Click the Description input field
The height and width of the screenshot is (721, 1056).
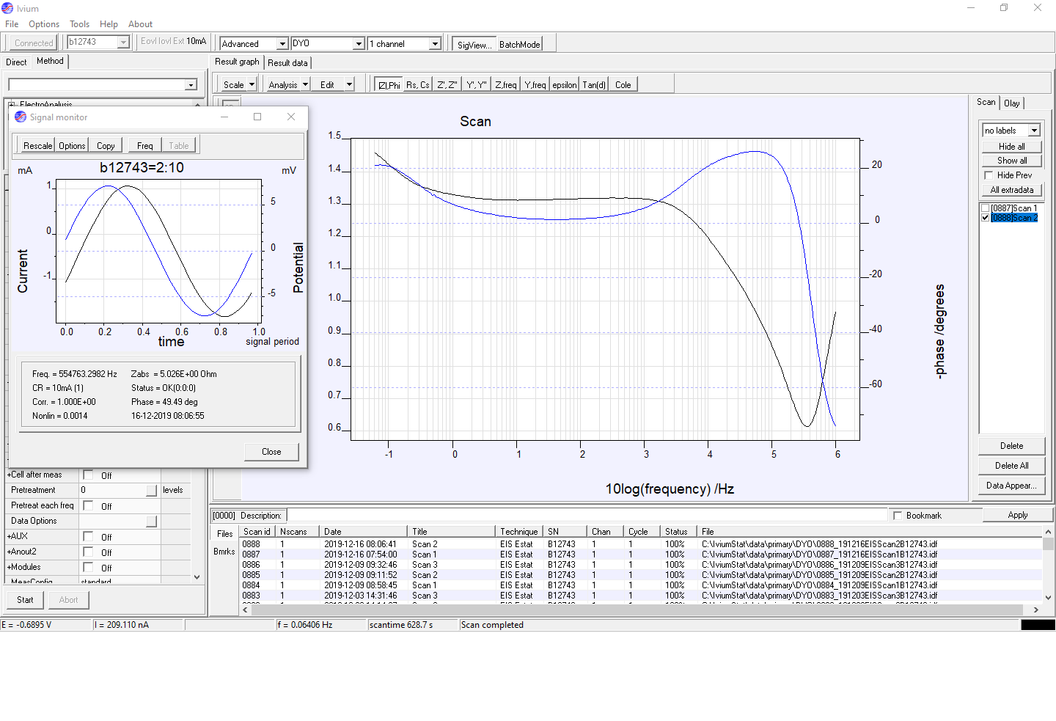point(587,516)
